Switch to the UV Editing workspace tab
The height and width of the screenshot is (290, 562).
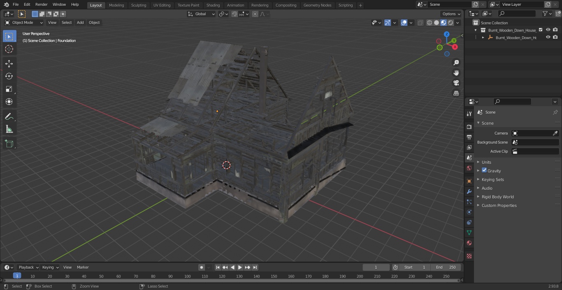pyautogui.click(x=162, y=5)
